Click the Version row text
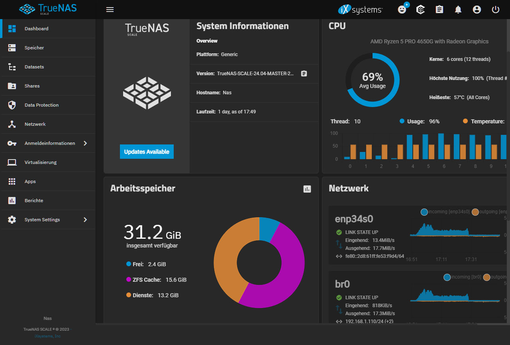The width and height of the screenshot is (510, 345). coord(245,74)
